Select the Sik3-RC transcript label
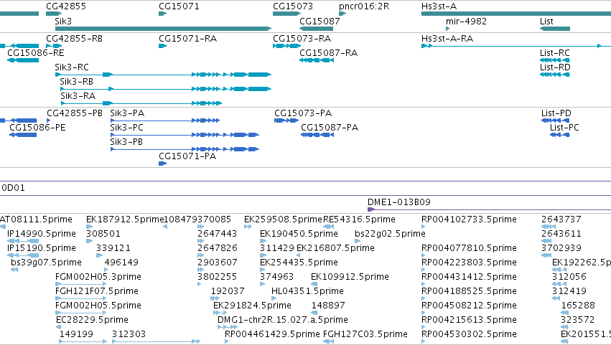This screenshot has height=345, width=611. pos(72,67)
